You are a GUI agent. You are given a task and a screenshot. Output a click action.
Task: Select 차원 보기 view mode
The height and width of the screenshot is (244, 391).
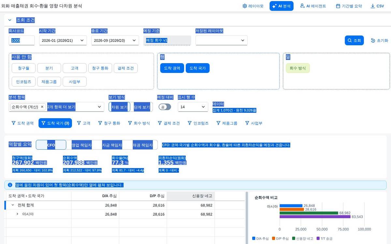[x=120, y=107]
